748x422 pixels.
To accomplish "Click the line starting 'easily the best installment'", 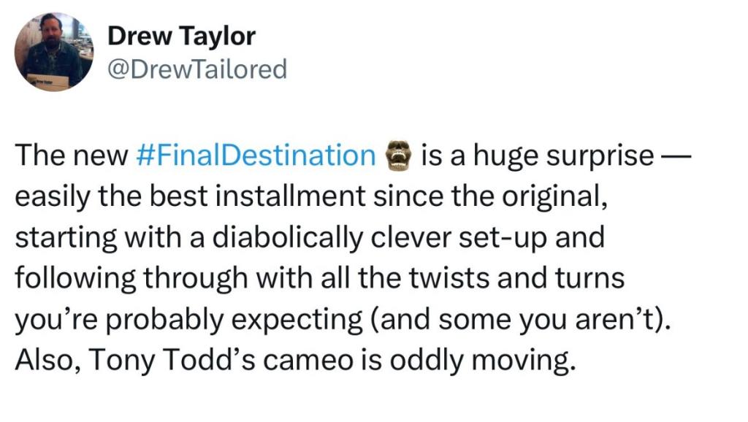I will pyautogui.click(x=311, y=196).
